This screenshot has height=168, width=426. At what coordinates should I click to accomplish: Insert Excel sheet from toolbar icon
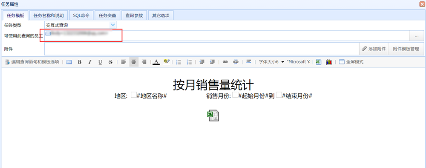click(319, 62)
